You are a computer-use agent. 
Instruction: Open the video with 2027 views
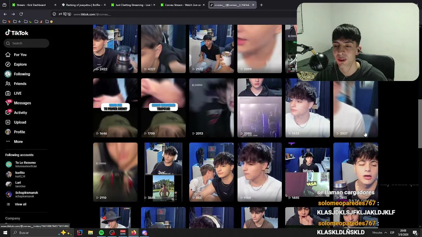point(356,109)
